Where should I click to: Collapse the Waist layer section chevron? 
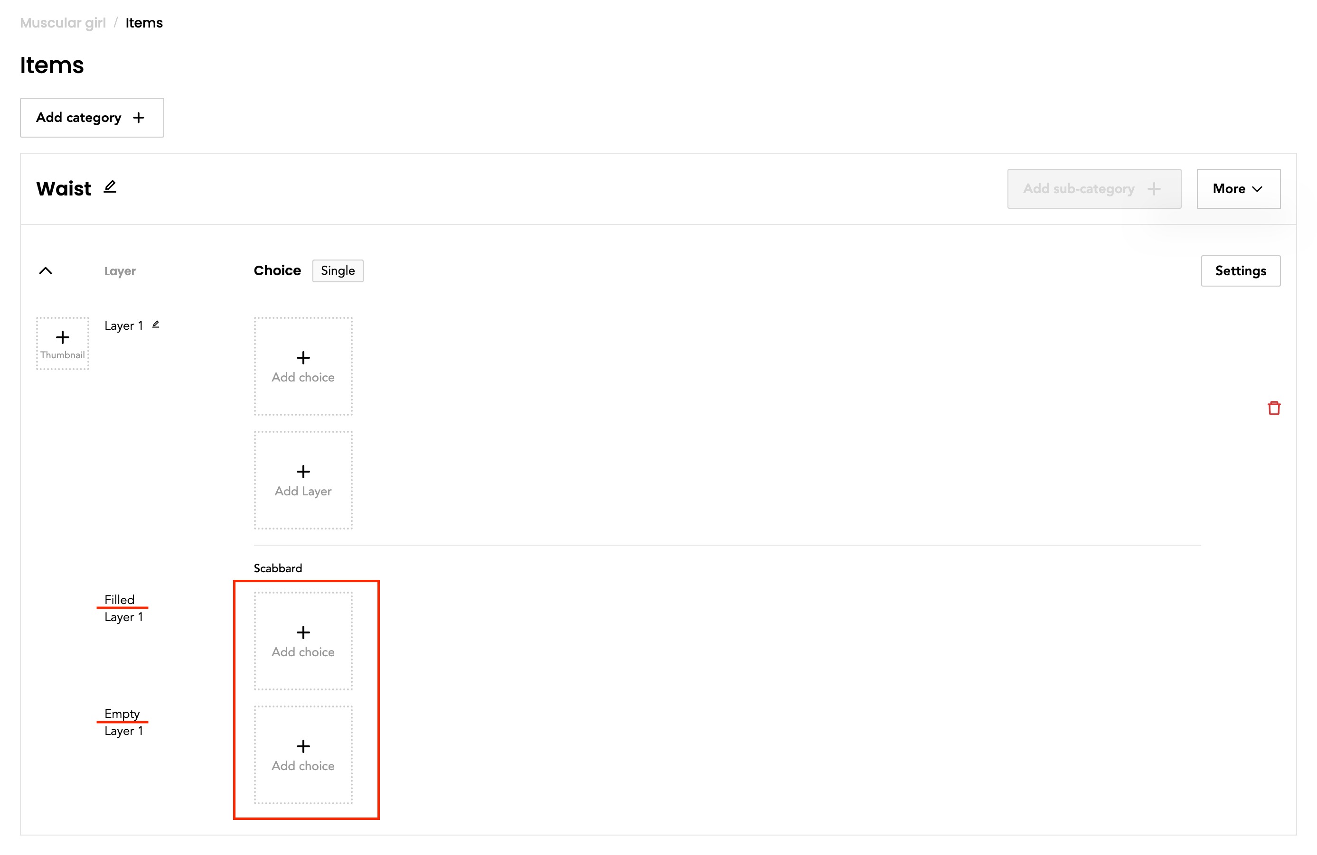coord(46,271)
